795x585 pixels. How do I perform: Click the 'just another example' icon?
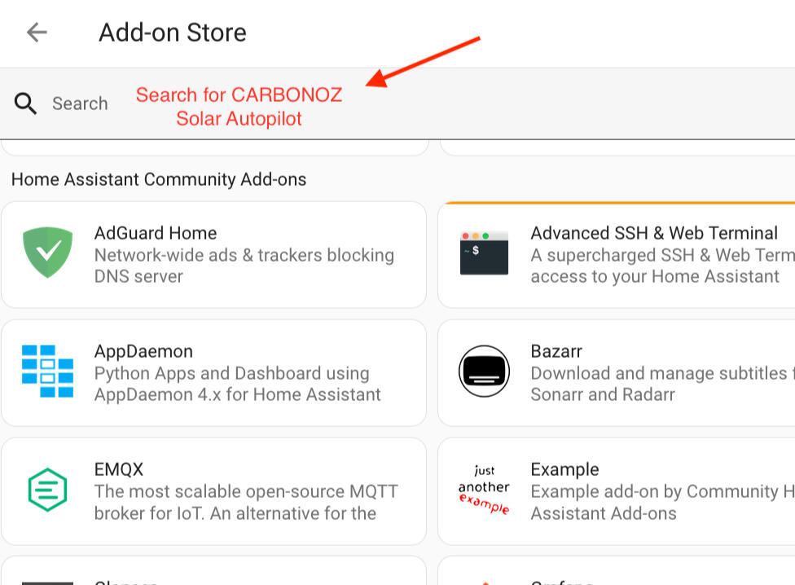pyautogui.click(x=484, y=490)
